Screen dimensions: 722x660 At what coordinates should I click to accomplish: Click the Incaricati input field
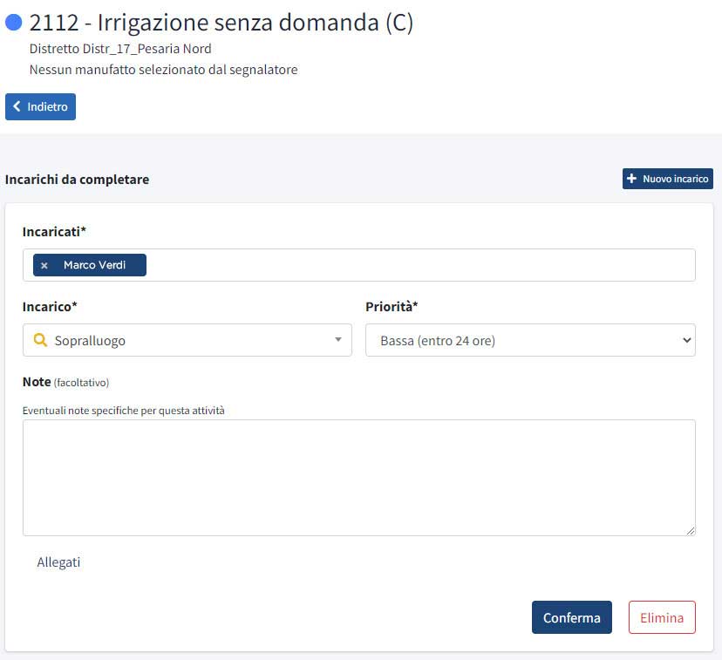(x=392, y=264)
